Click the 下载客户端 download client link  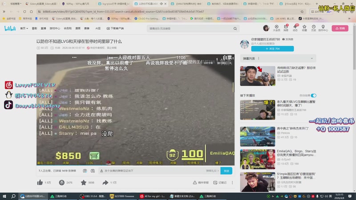click(x=115, y=28)
